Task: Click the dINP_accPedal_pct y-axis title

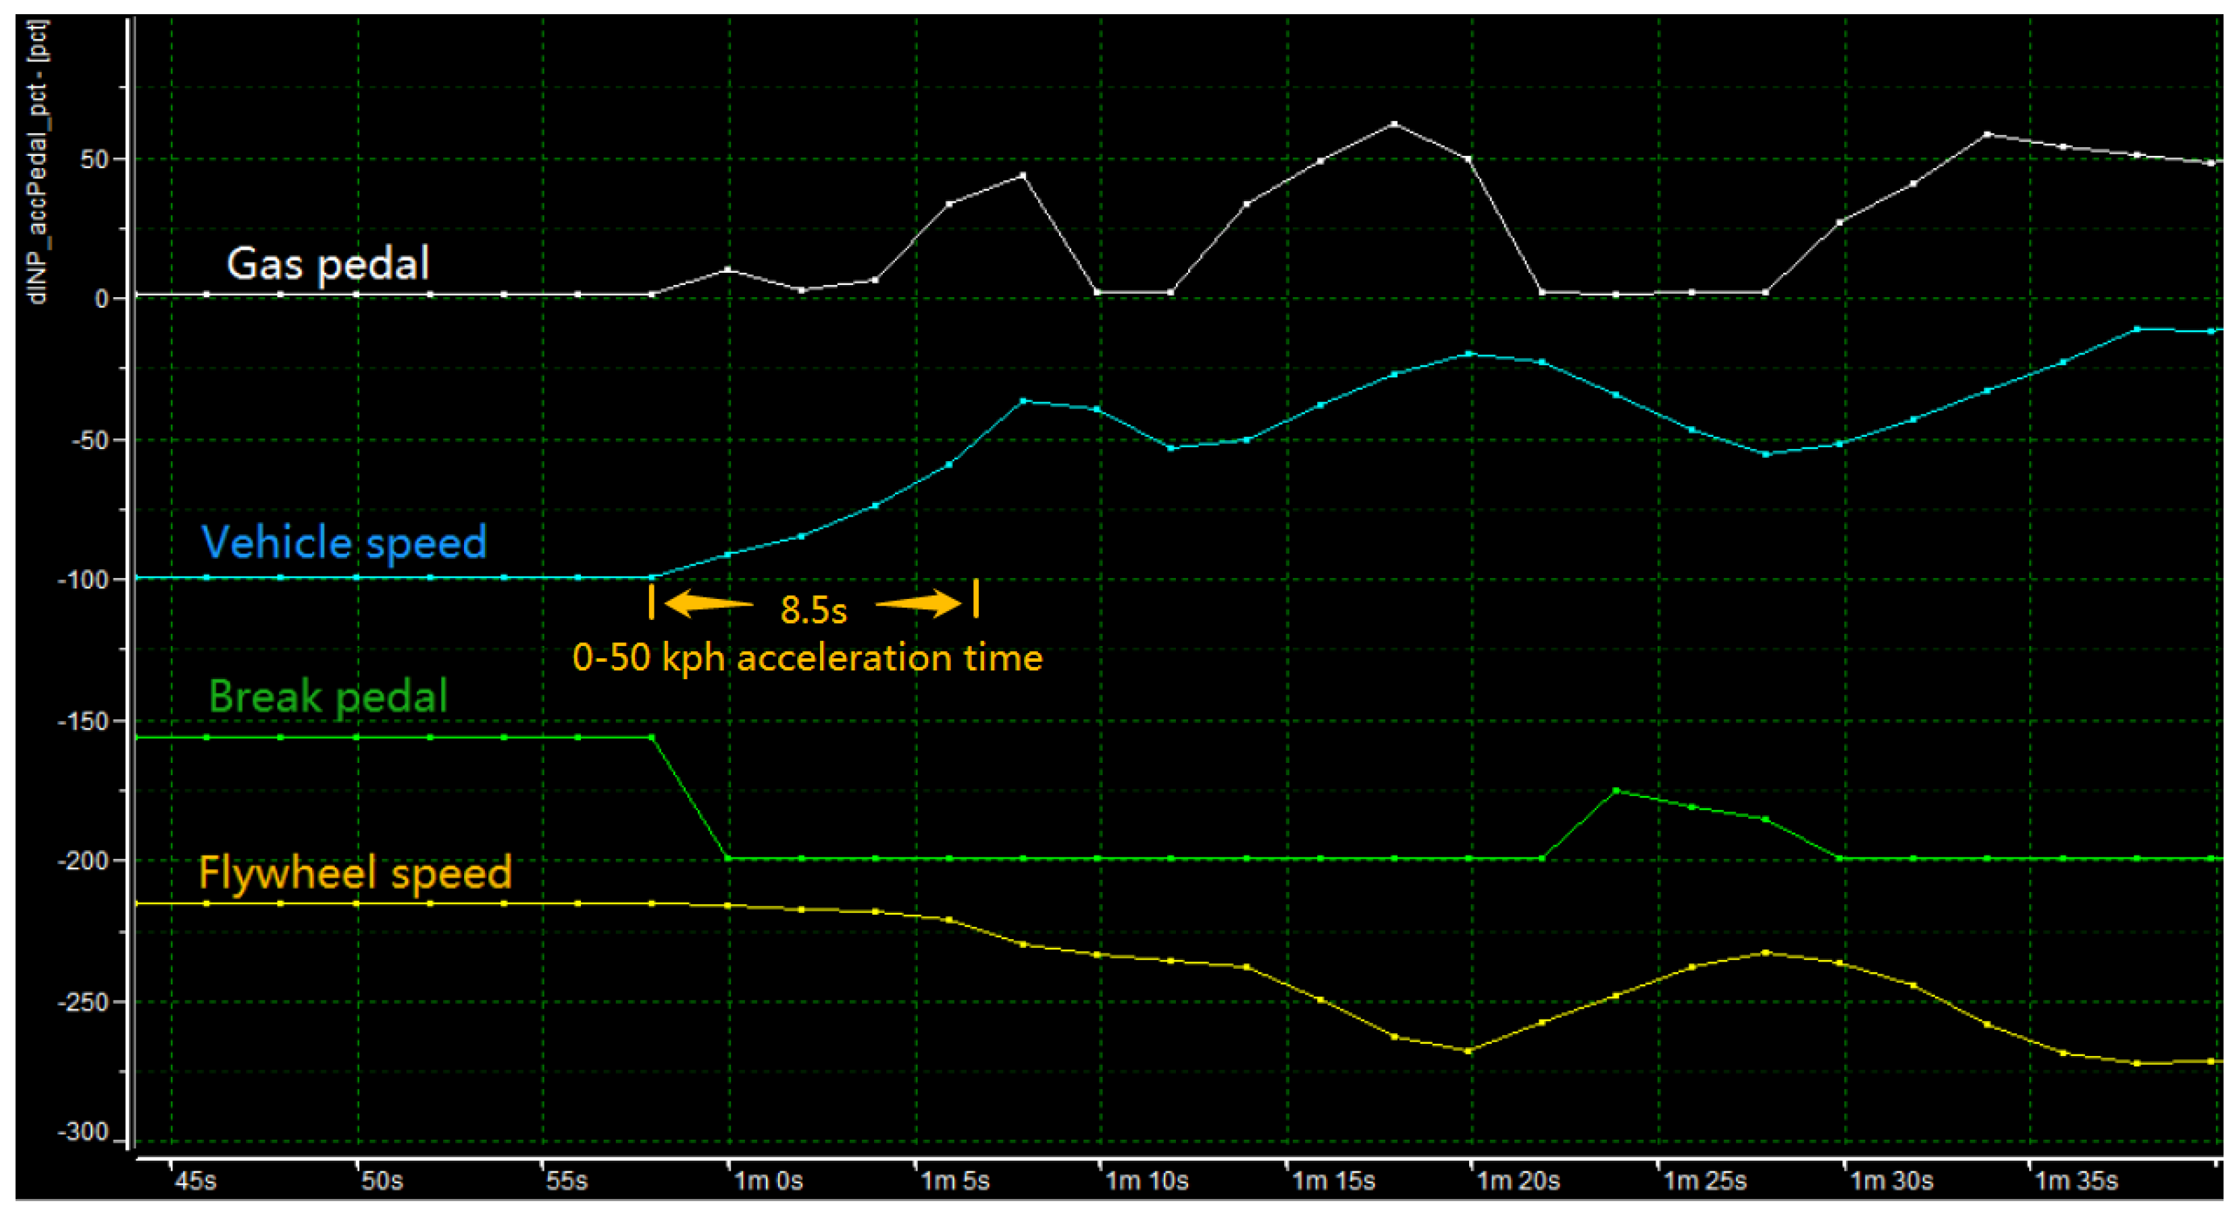Action: click(37, 161)
